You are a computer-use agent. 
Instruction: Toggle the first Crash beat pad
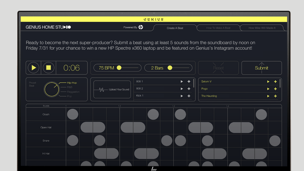tap(72, 114)
